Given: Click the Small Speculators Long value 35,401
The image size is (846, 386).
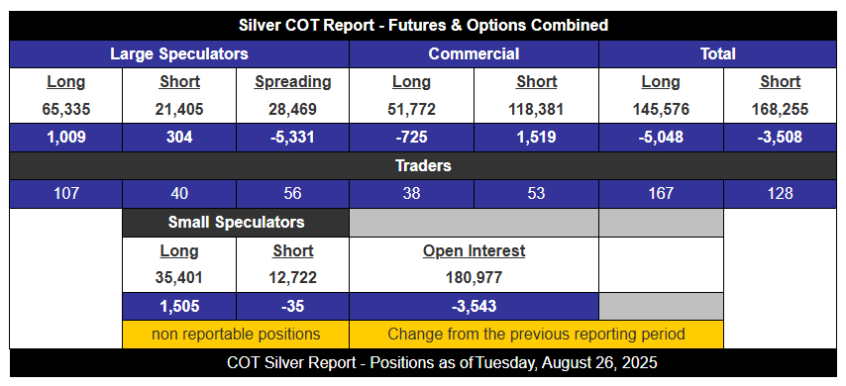Looking at the screenshot, I should 179,278.
